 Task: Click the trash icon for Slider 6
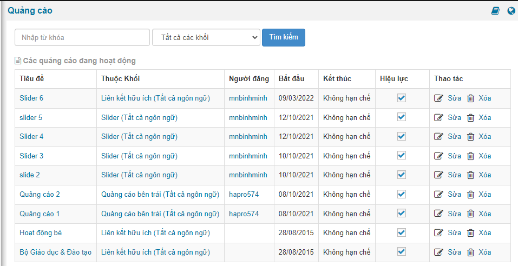(x=470, y=98)
